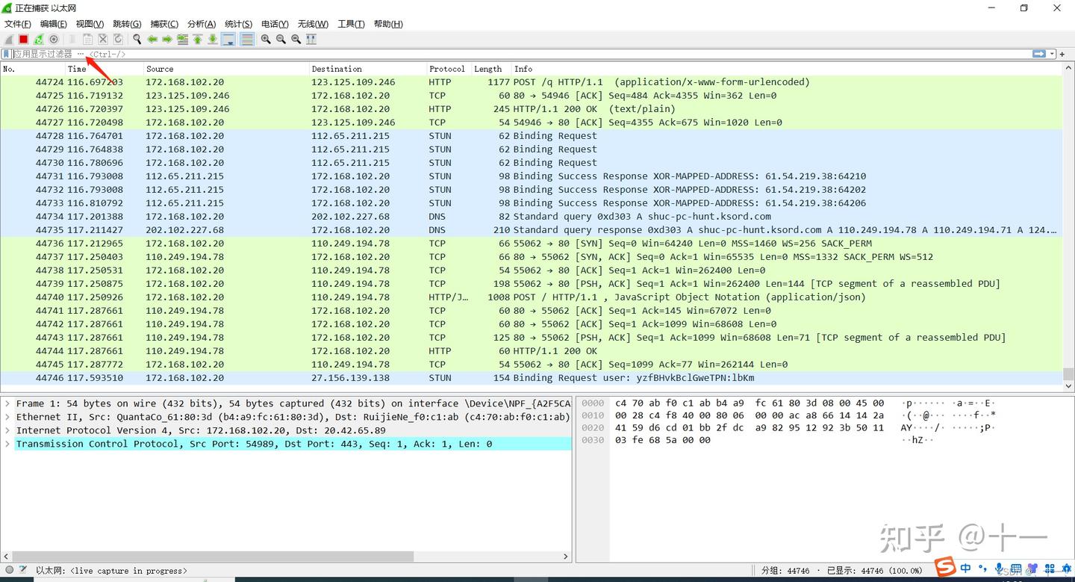
Task: Open capture options (gear icon)
Action: pos(52,39)
